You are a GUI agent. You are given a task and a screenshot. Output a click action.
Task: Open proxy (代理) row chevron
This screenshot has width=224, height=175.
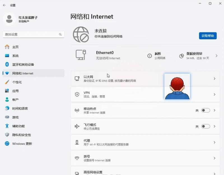coord(214,142)
